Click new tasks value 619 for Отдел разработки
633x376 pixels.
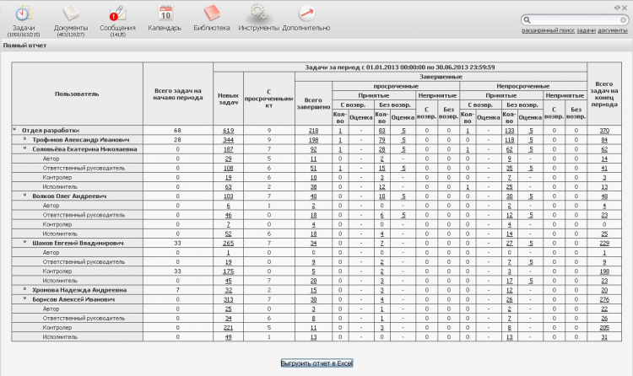click(228, 131)
